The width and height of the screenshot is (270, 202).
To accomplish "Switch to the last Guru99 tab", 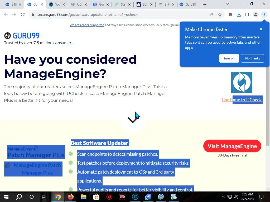I will [188, 5].
